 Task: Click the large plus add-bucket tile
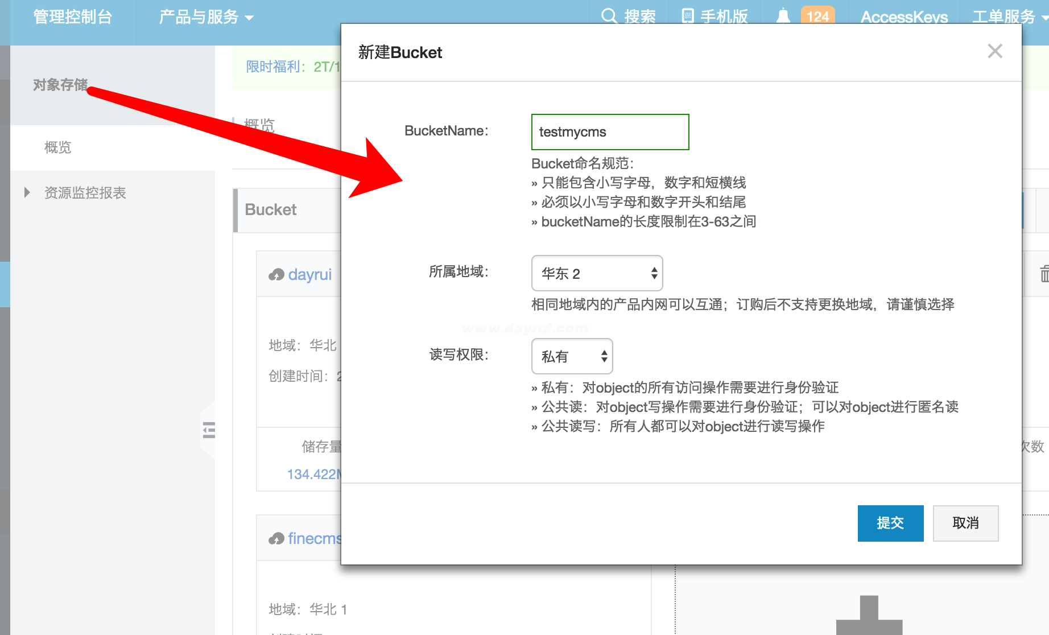[869, 615]
